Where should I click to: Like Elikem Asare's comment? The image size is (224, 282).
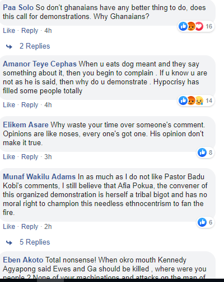(9, 157)
